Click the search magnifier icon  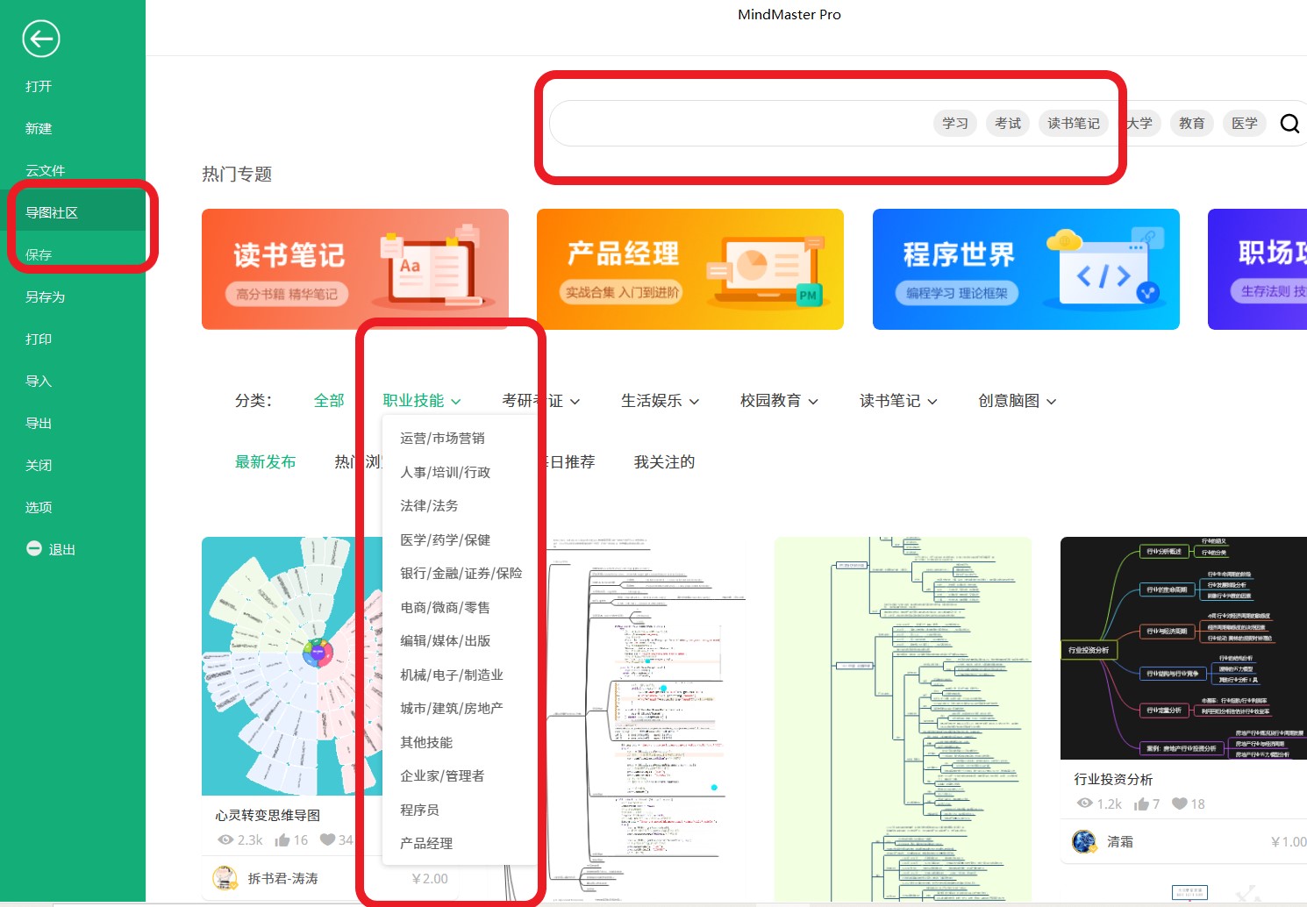coord(1289,124)
